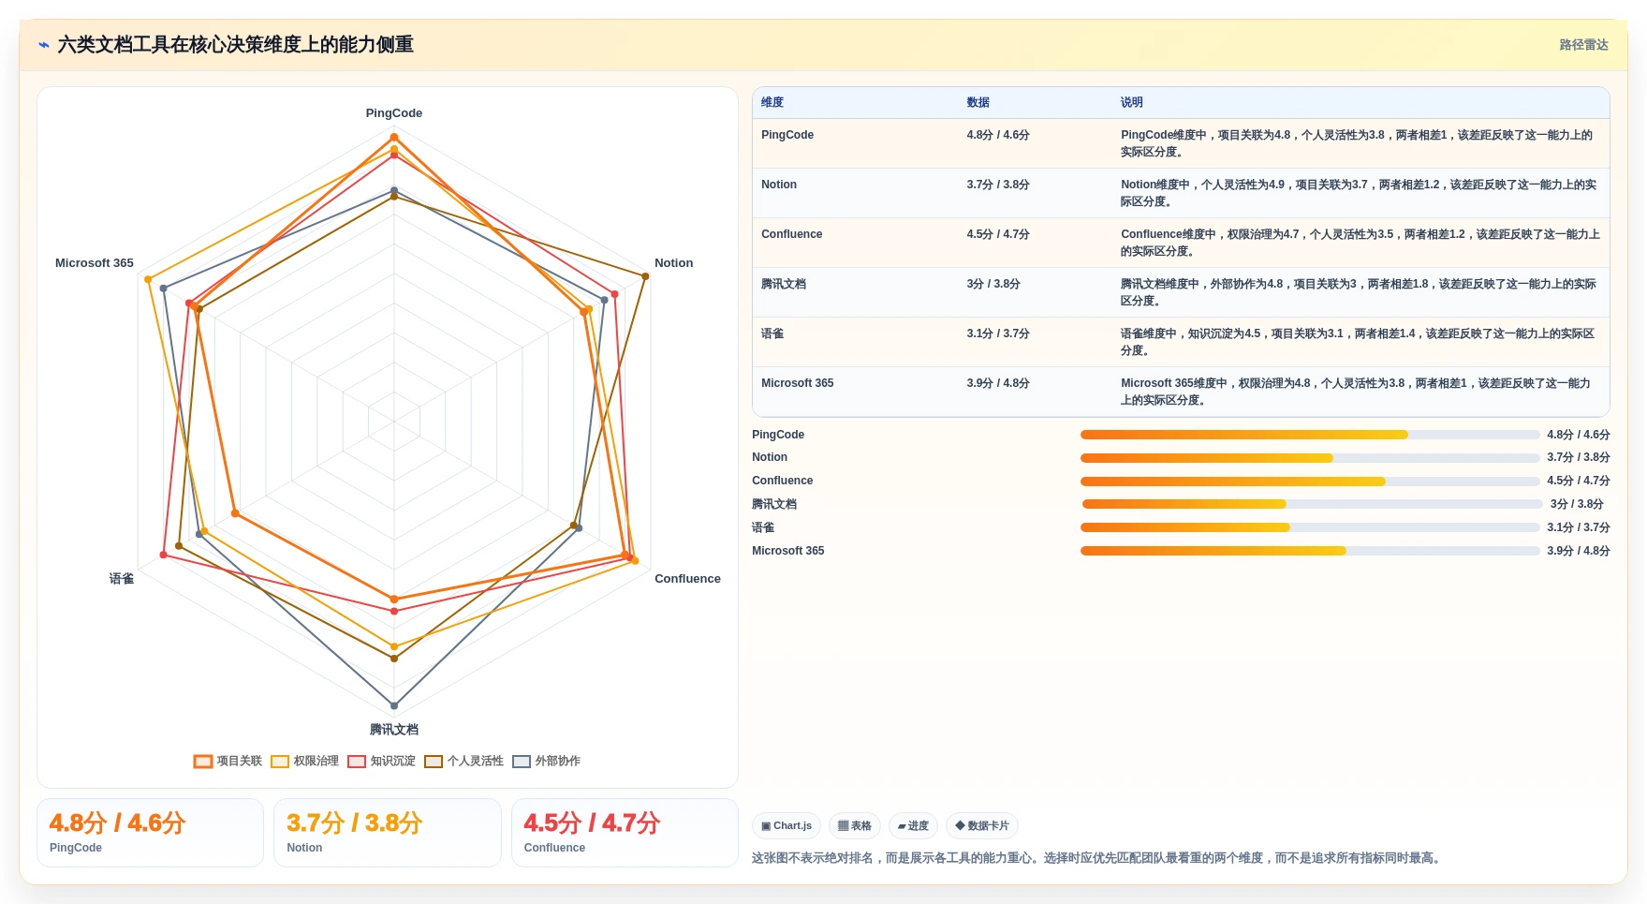The height and width of the screenshot is (904, 1647).
Task: Toggle the 外部协作 legend series
Action: coord(546,761)
